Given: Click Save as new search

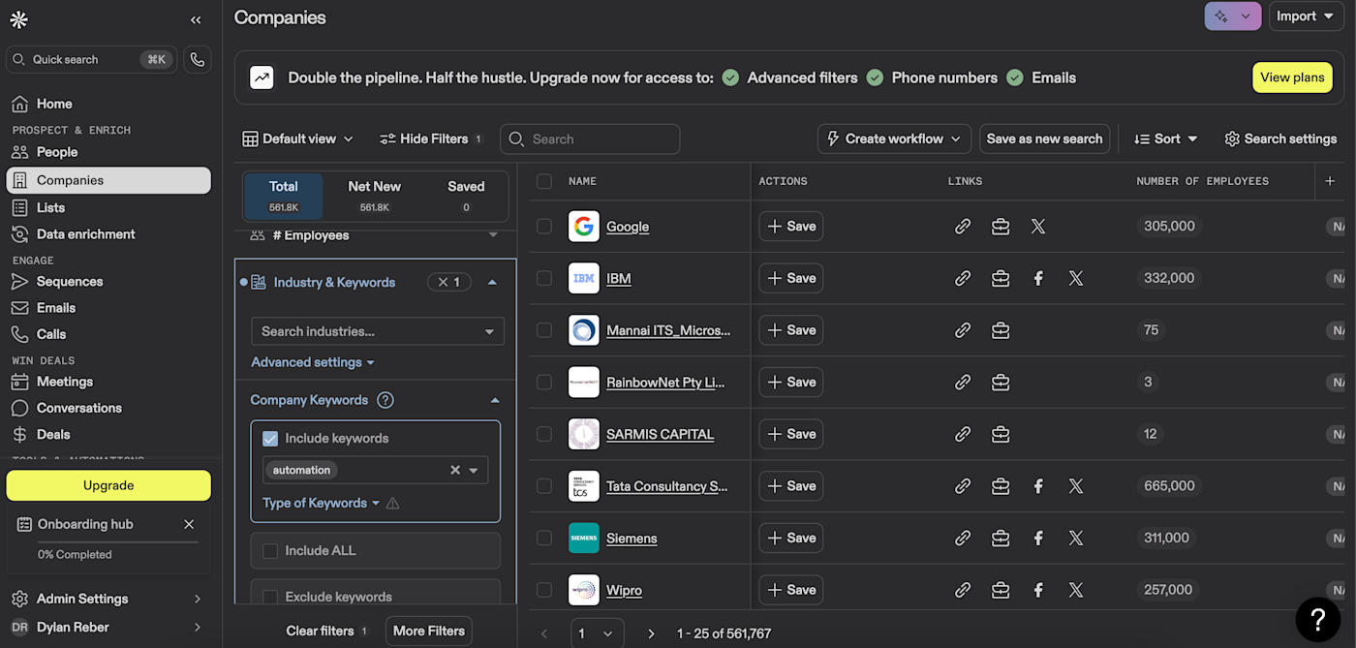Looking at the screenshot, I should (1044, 139).
